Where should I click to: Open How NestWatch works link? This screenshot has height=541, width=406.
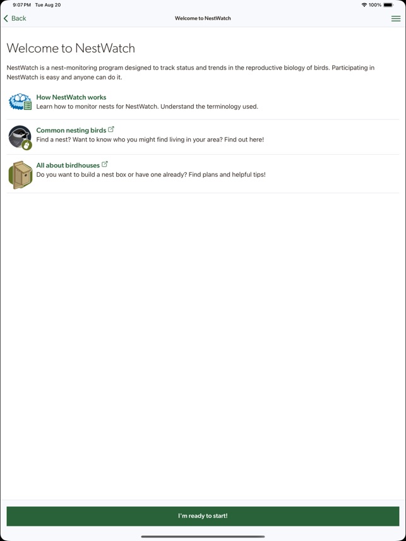(x=71, y=97)
